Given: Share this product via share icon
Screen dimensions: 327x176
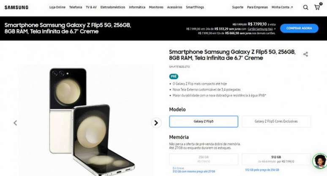Looking at the screenshot, I should (305, 54).
